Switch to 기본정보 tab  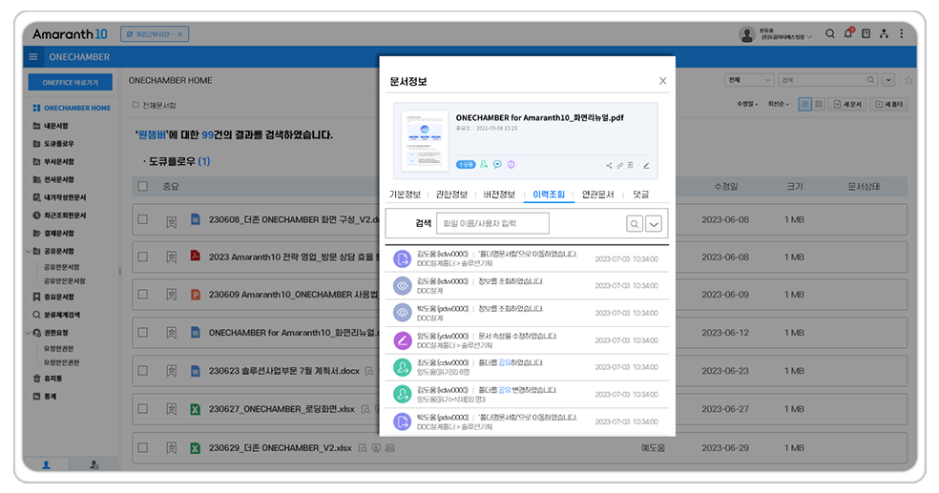point(405,195)
